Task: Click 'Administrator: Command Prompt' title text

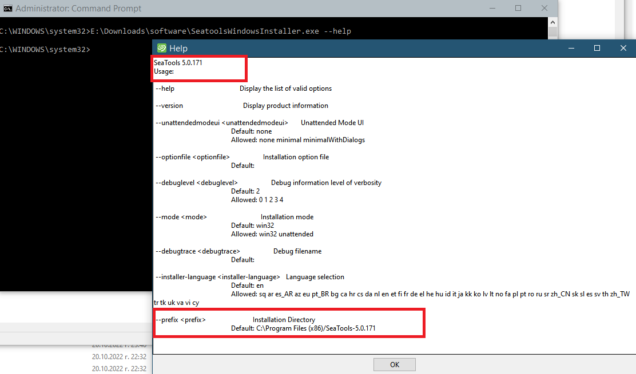Action: (x=78, y=9)
